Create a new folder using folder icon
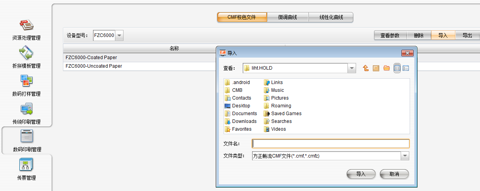 (387, 68)
